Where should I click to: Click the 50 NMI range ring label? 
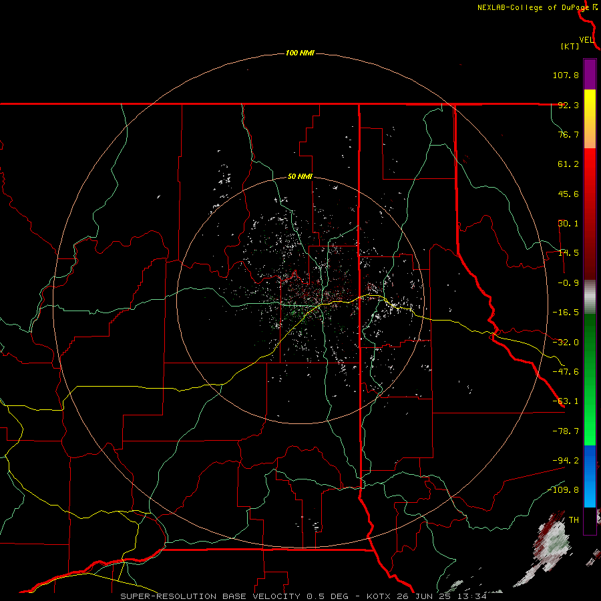[x=300, y=176]
